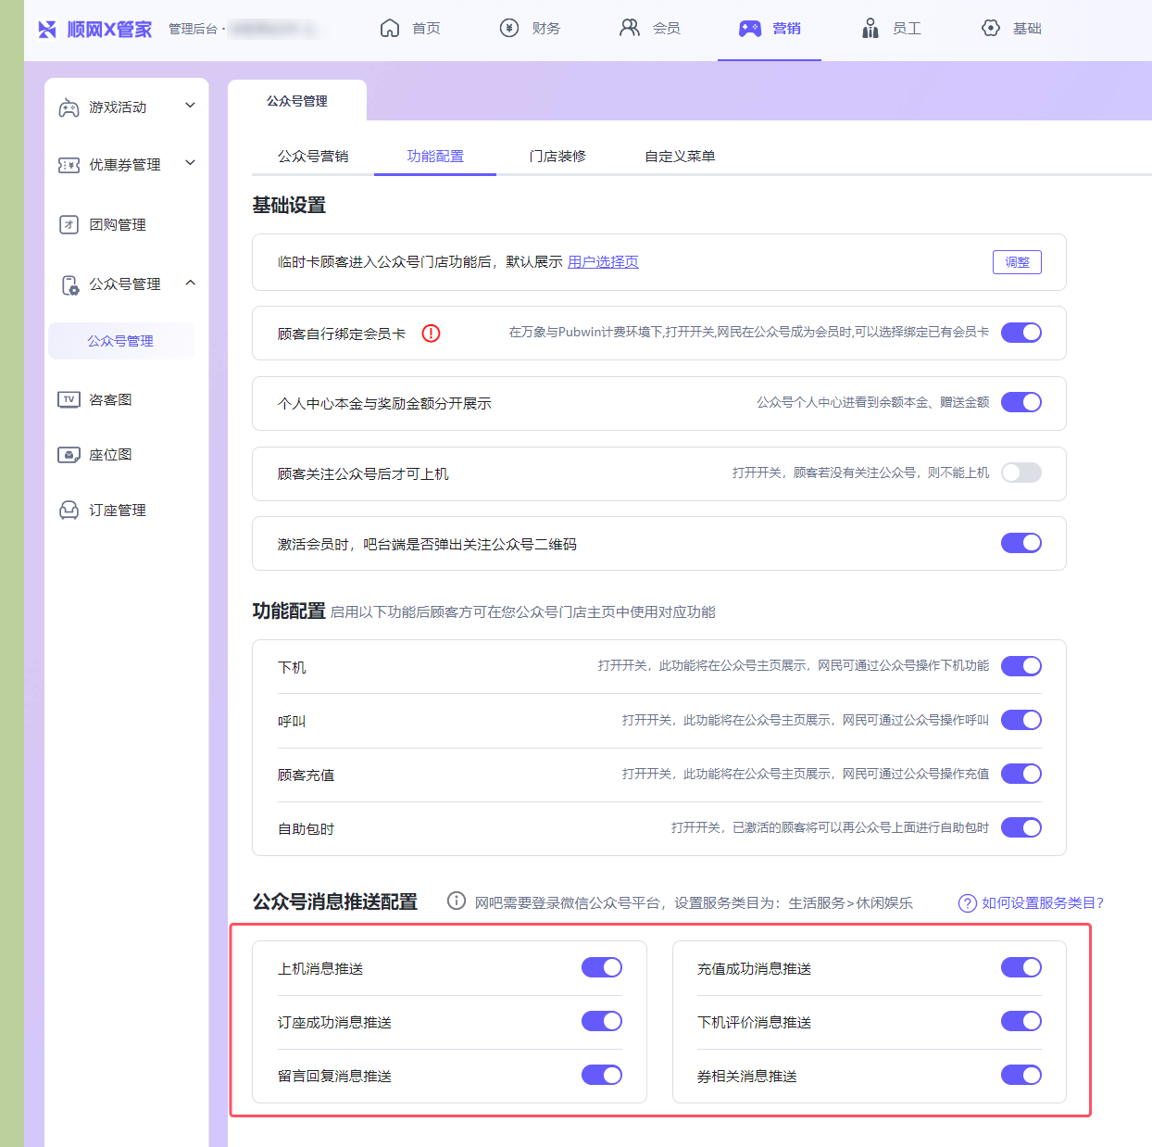Turn off the 自助包时 toggle
1152x1147 pixels.
click(1021, 827)
